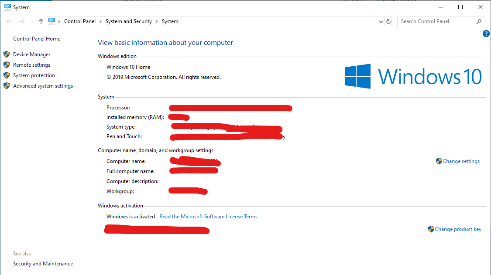
Task: Click the System window title icon
Action: point(7,7)
